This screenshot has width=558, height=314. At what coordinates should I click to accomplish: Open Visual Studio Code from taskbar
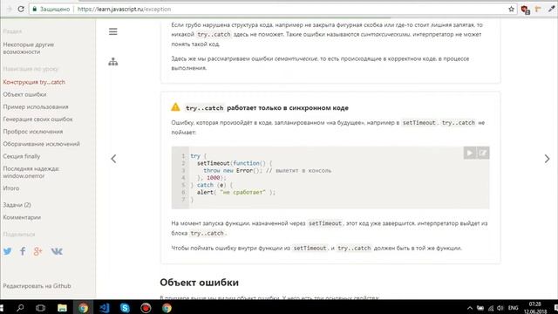[x=105, y=308]
